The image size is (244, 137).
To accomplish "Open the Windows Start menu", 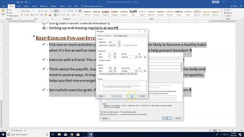I will (3, 134).
